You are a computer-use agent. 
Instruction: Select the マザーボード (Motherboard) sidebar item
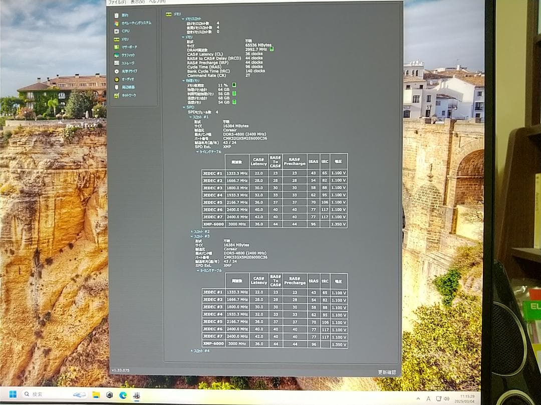tap(129, 47)
